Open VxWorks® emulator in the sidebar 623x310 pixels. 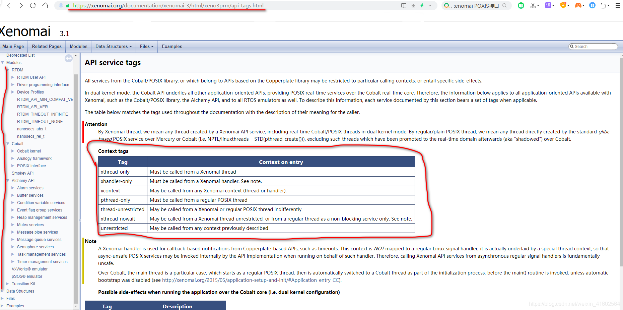[x=29, y=269]
